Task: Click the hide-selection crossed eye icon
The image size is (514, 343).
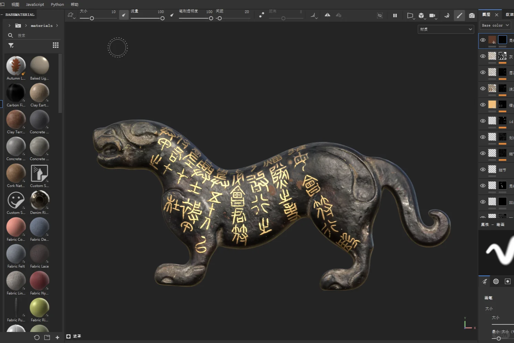Action: click(380, 15)
